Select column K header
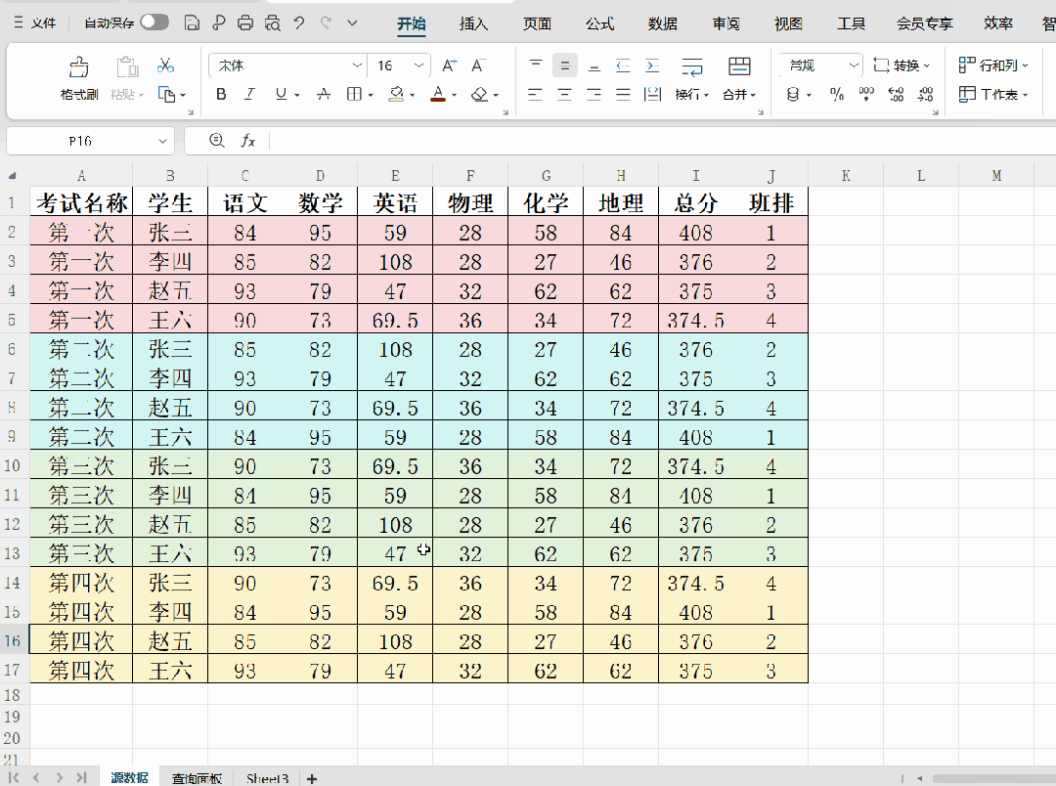This screenshot has width=1056, height=786. pyautogui.click(x=846, y=176)
